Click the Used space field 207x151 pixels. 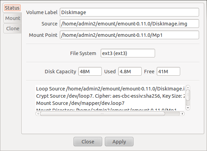pos(130,72)
